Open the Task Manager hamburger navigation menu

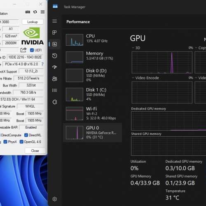click(x=54, y=21)
